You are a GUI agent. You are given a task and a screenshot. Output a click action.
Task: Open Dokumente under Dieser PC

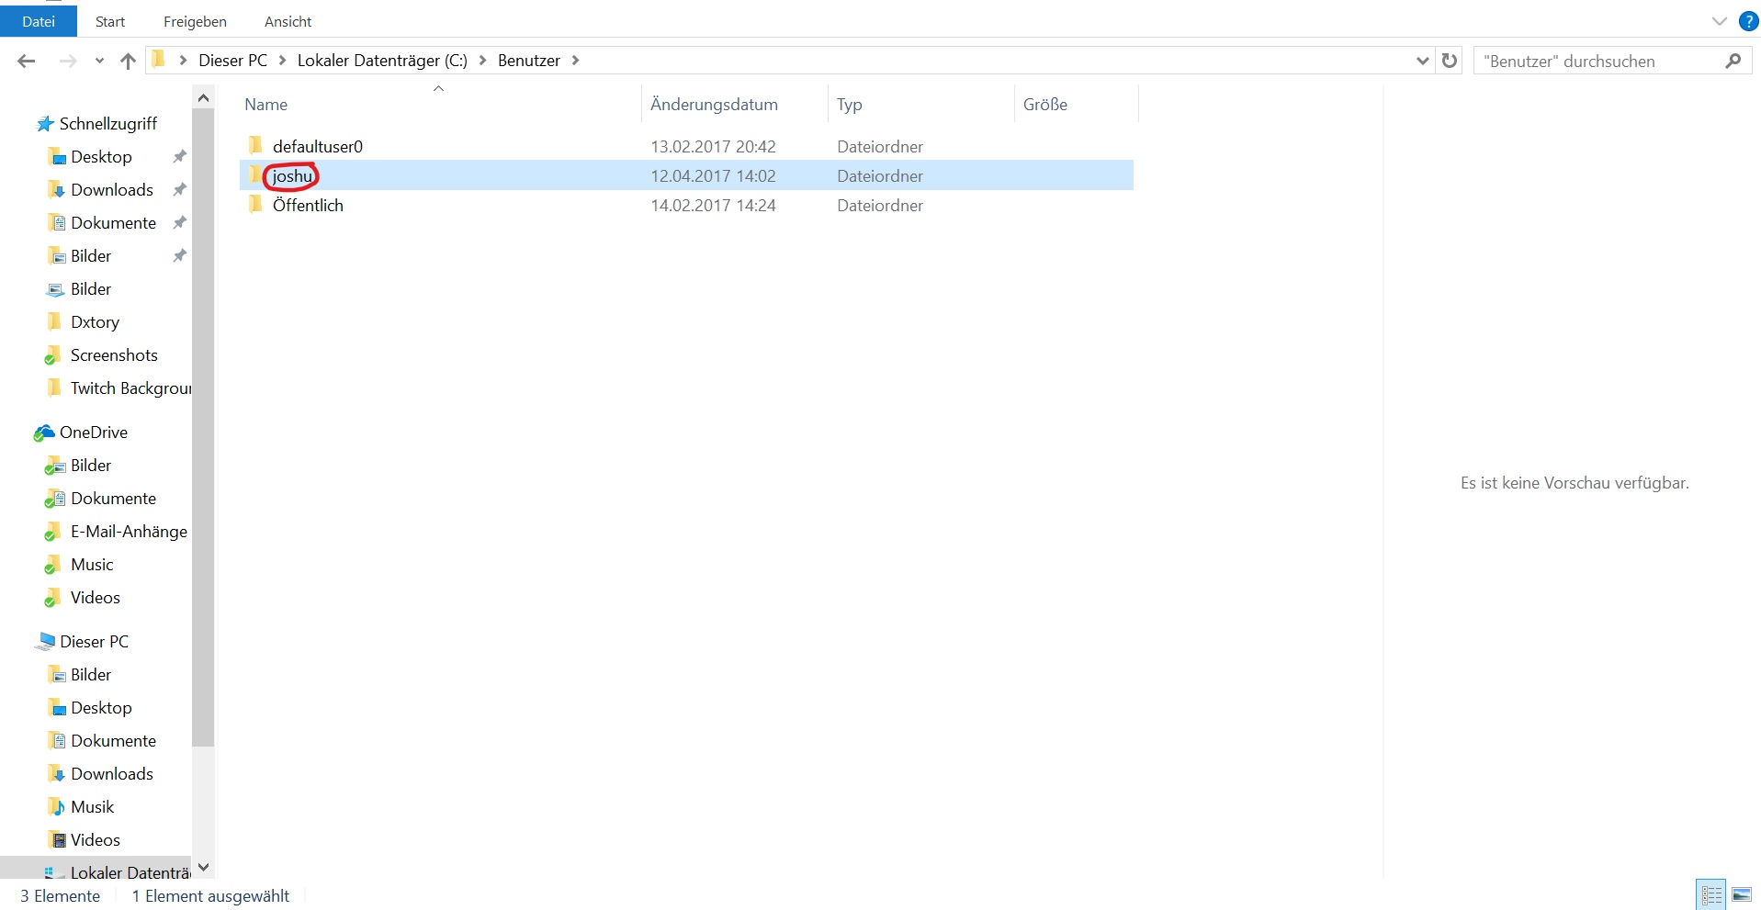click(x=113, y=740)
